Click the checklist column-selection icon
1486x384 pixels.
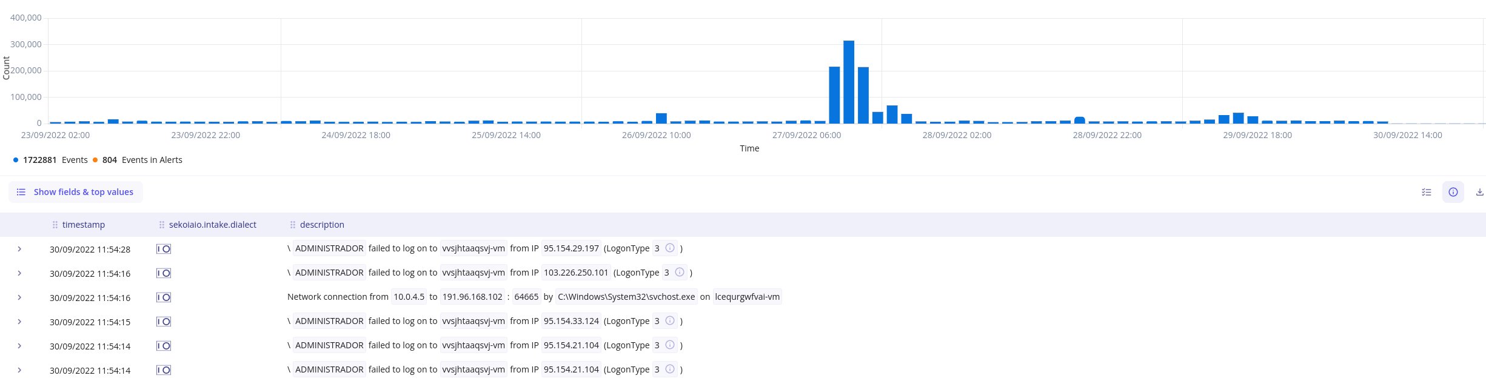pyautogui.click(x=1426, y=192)
